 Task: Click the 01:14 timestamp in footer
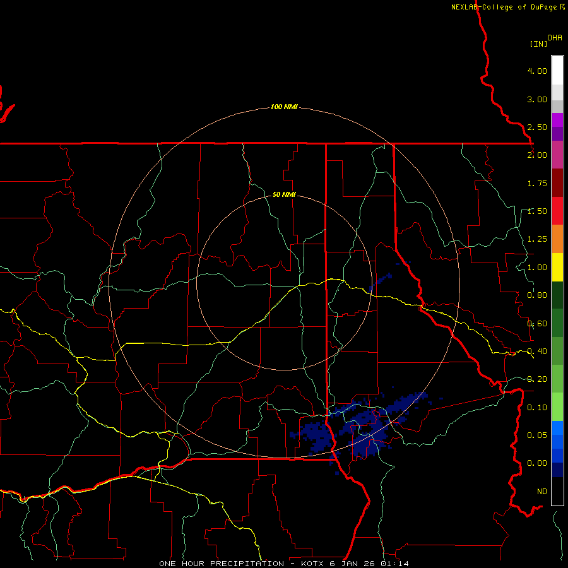click(394, 564)
